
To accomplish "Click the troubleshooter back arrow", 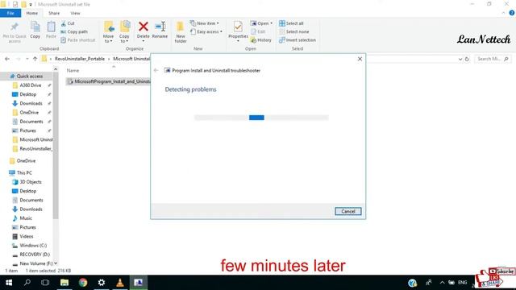I will (x=156, y=70).
